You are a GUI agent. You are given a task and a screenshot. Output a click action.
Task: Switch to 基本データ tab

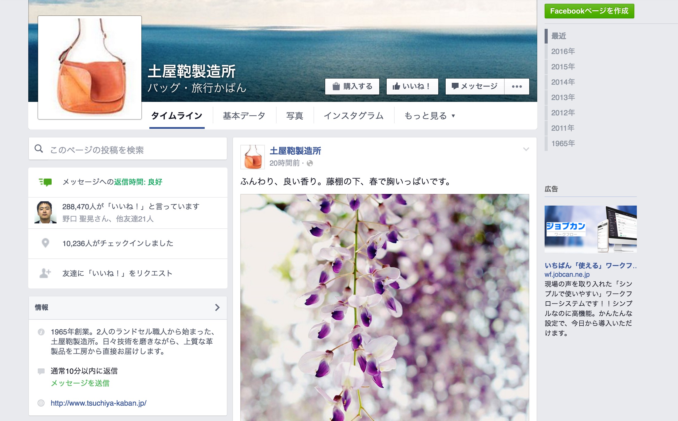[x=244, y=116]
